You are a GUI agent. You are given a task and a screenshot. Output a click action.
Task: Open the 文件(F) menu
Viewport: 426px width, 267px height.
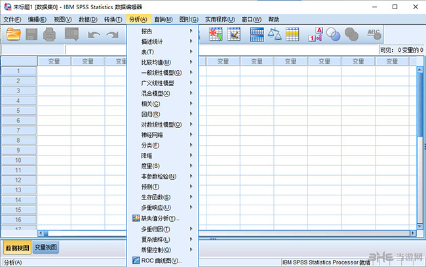coord(12,20)
